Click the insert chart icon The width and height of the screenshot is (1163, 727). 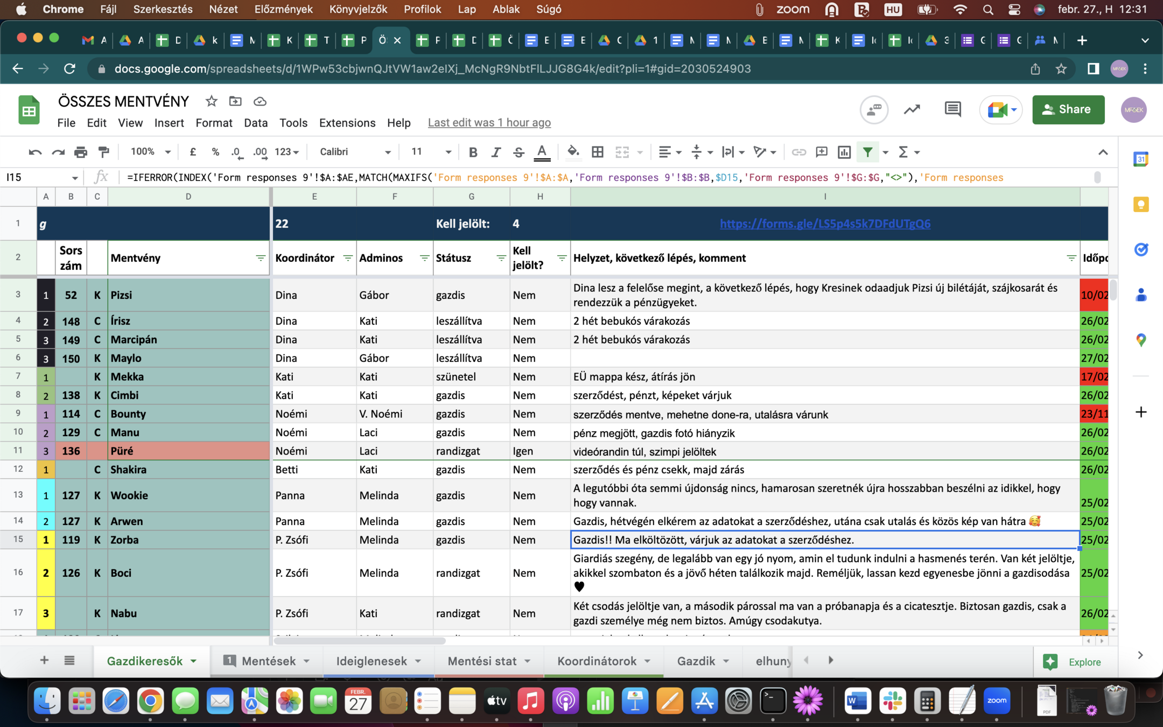(x=844, y=152)
